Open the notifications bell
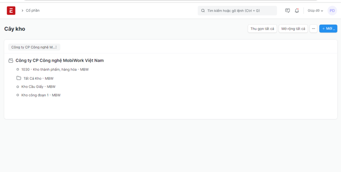This screenshot has height=172, width=341. pos(297,11)
